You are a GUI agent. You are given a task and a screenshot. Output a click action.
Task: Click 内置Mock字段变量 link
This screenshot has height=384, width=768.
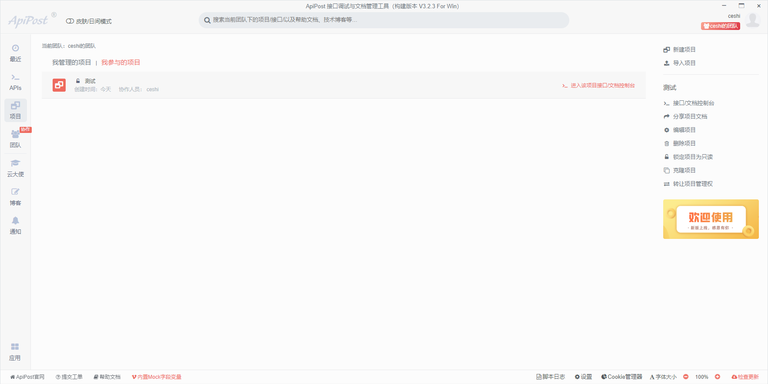[x=157, y=377]
